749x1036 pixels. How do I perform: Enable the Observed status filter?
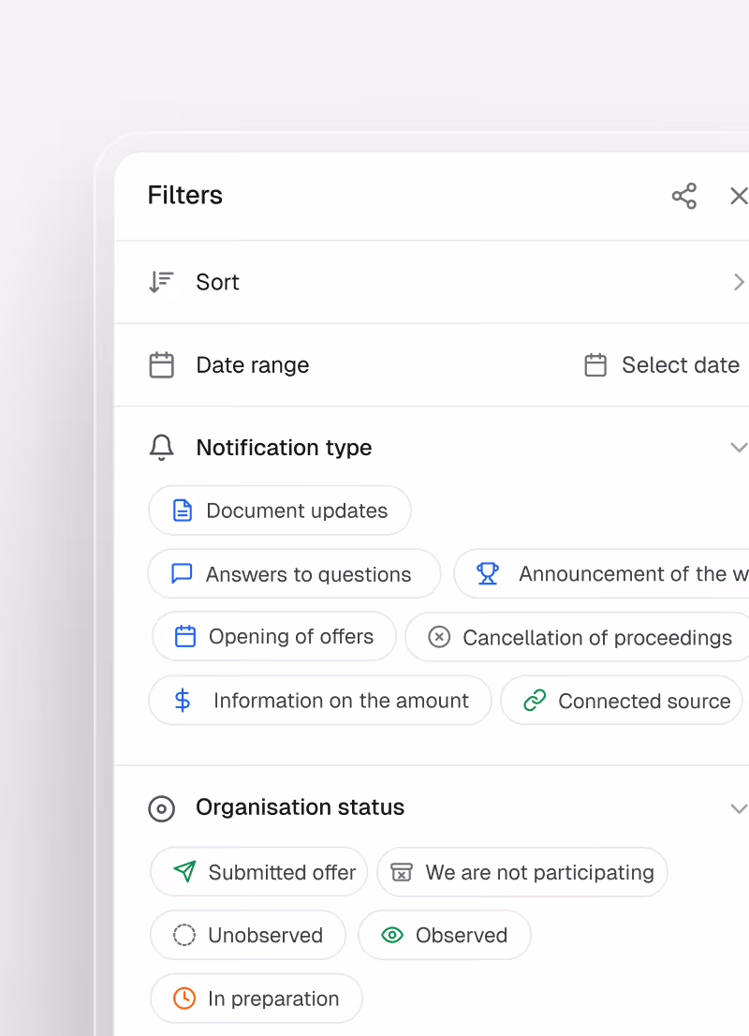click(445, 935)
